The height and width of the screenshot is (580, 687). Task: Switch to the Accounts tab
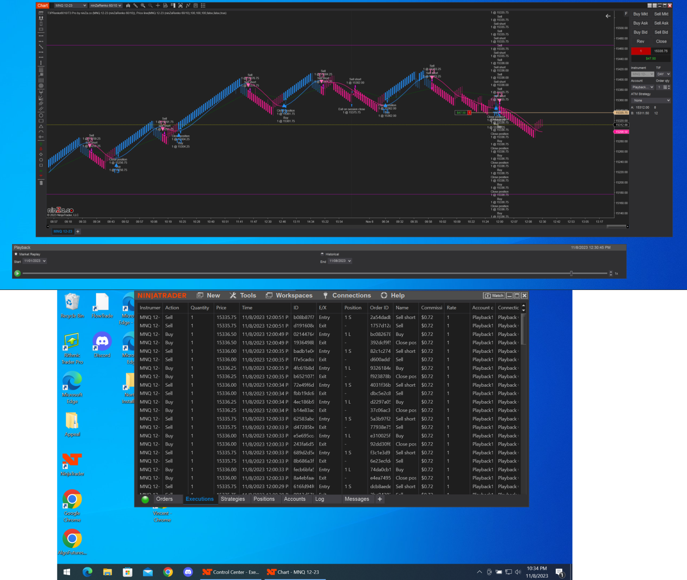(x=295, y=499)
